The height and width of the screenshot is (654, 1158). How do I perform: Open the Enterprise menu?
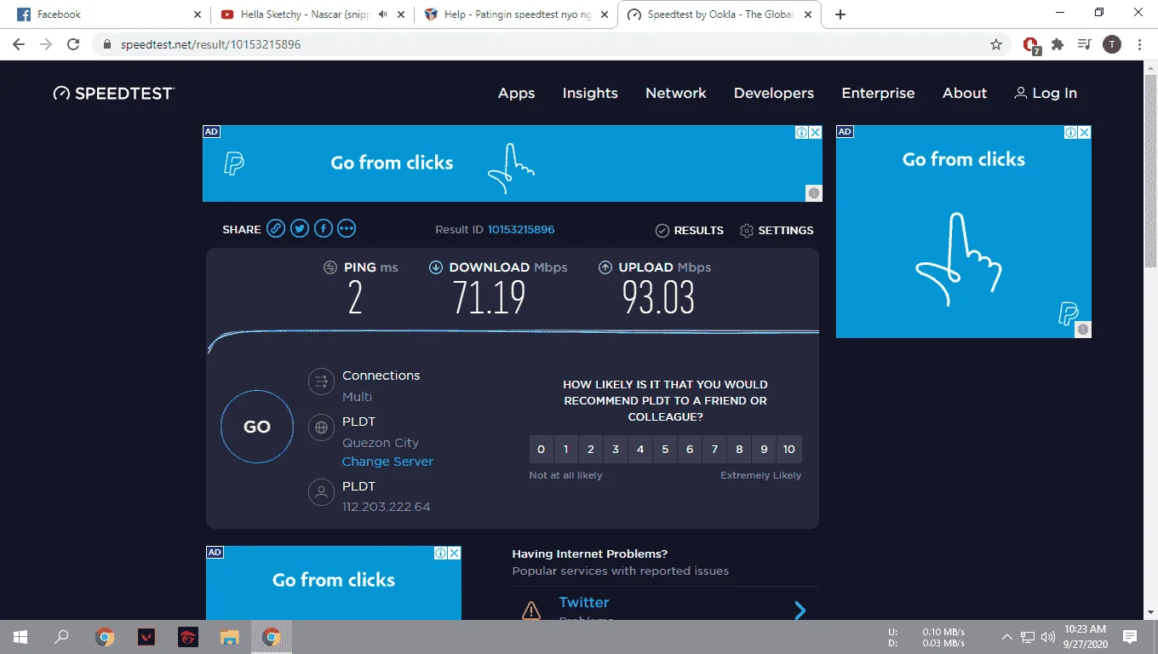click(x=878, y=94)
